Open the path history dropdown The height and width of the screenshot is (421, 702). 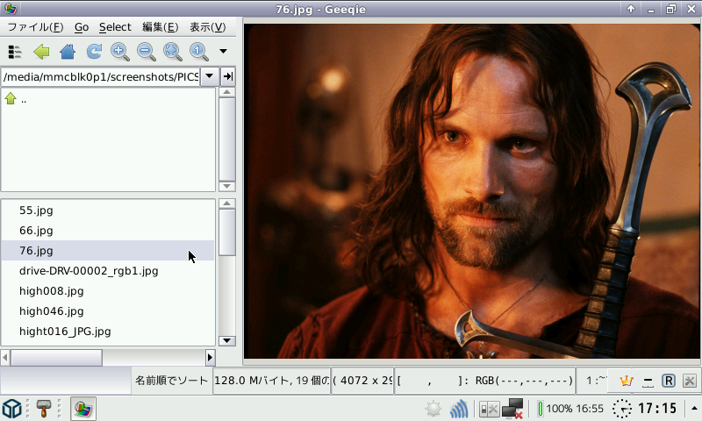tap(209, 76)
